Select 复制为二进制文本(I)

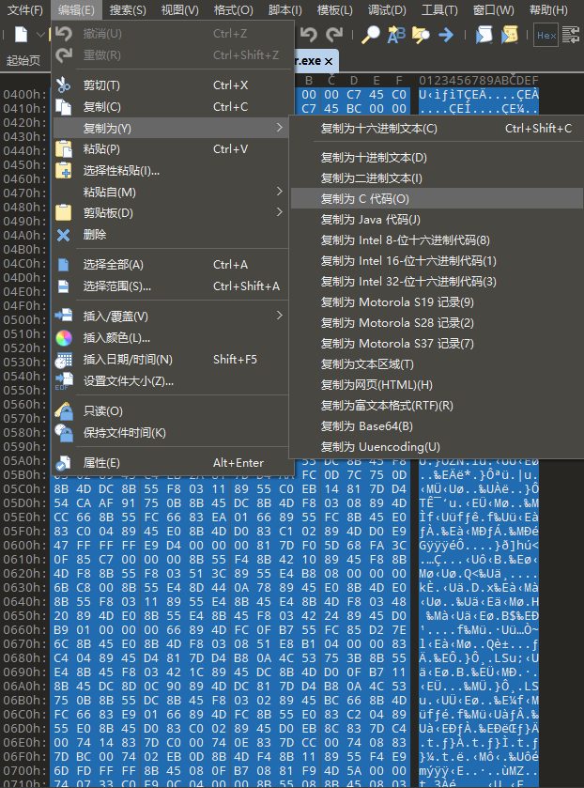tap(437, 178)
